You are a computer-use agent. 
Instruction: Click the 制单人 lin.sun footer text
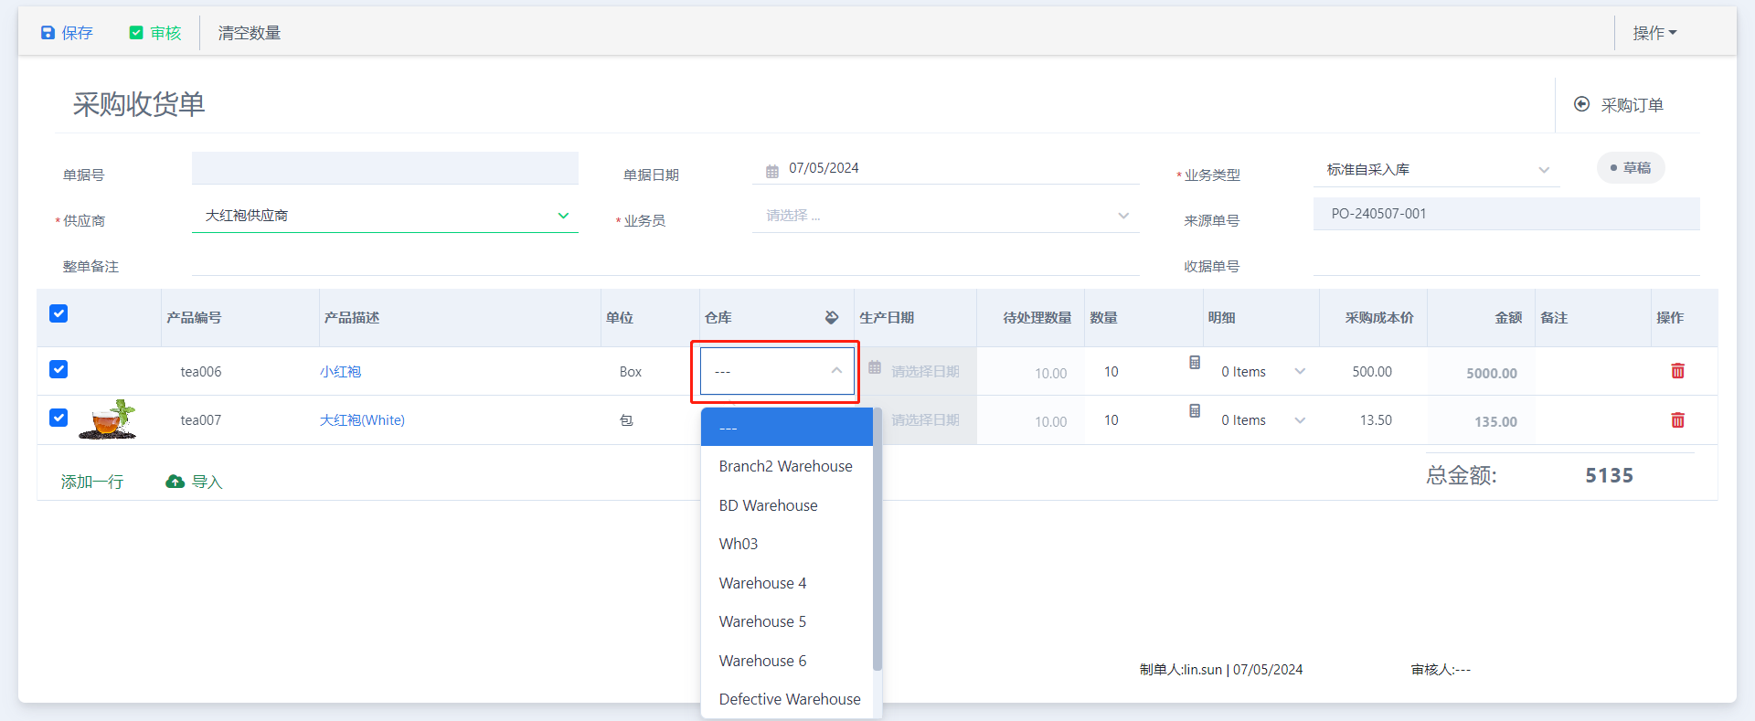point(1220,670)
